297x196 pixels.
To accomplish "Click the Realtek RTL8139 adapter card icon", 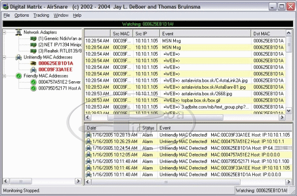I will (33, 51).
